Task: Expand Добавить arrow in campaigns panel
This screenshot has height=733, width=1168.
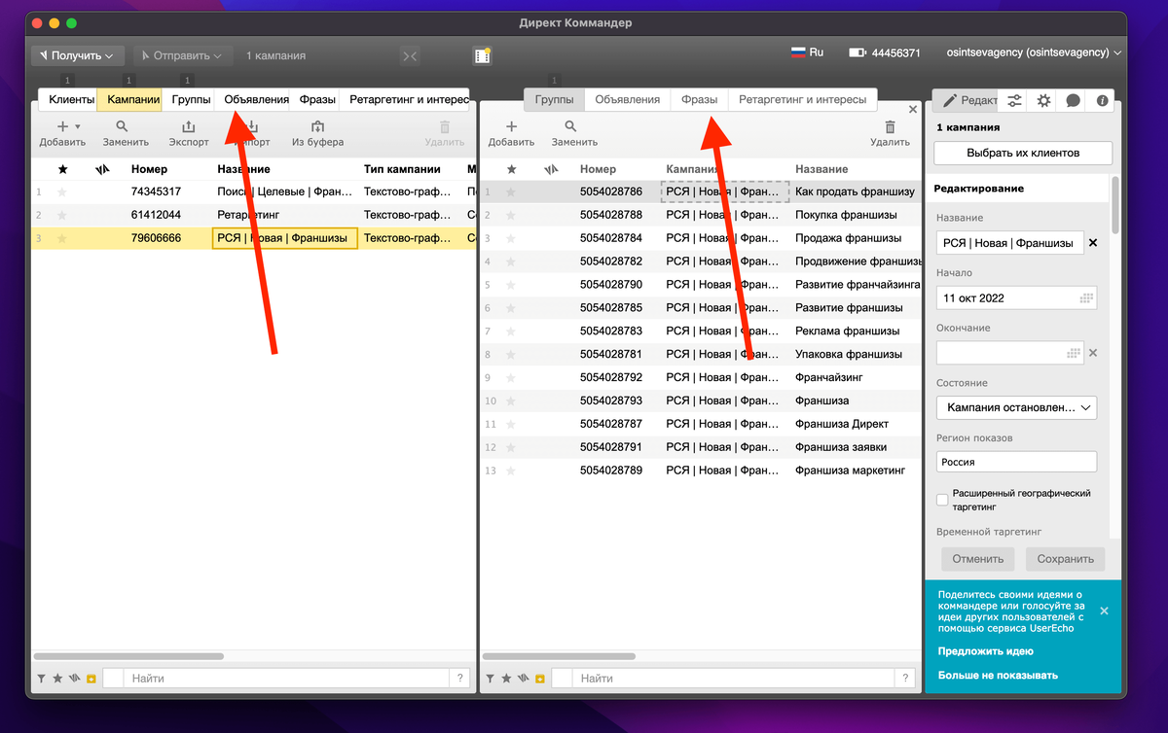Action: tap(78, 126)
